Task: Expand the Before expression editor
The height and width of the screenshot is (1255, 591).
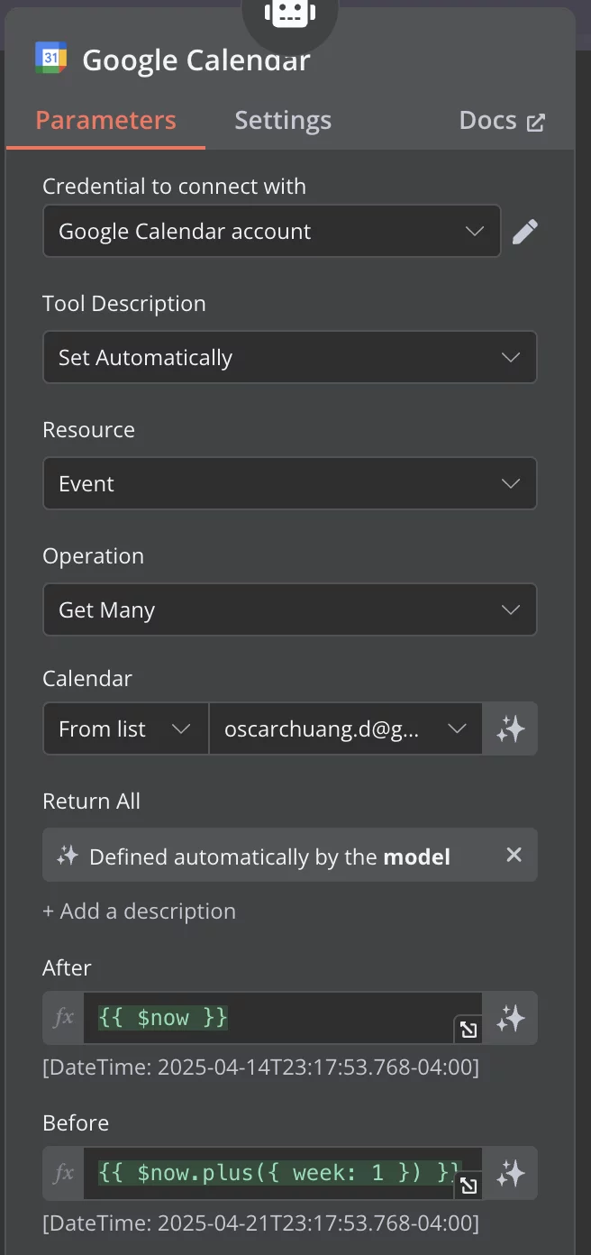Action: [x=468, y=1185]
